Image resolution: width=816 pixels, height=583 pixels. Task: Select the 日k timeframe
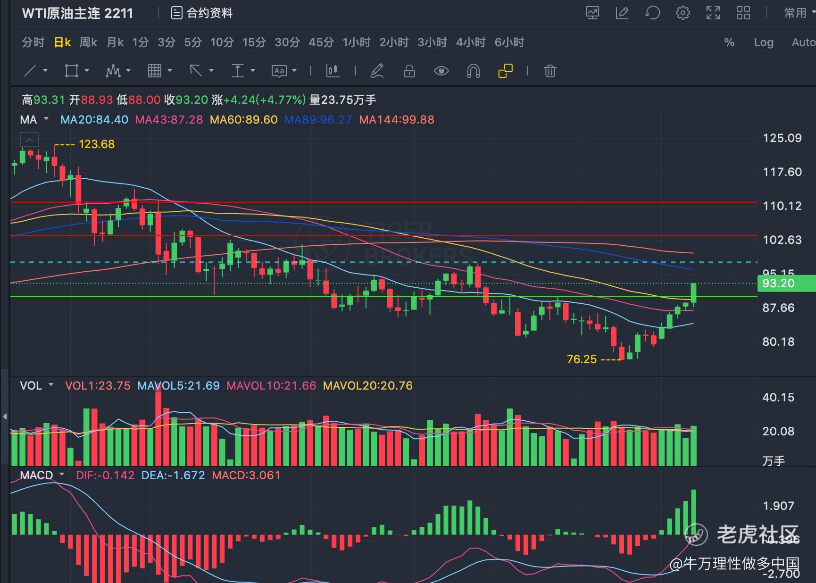coord(62,42)
